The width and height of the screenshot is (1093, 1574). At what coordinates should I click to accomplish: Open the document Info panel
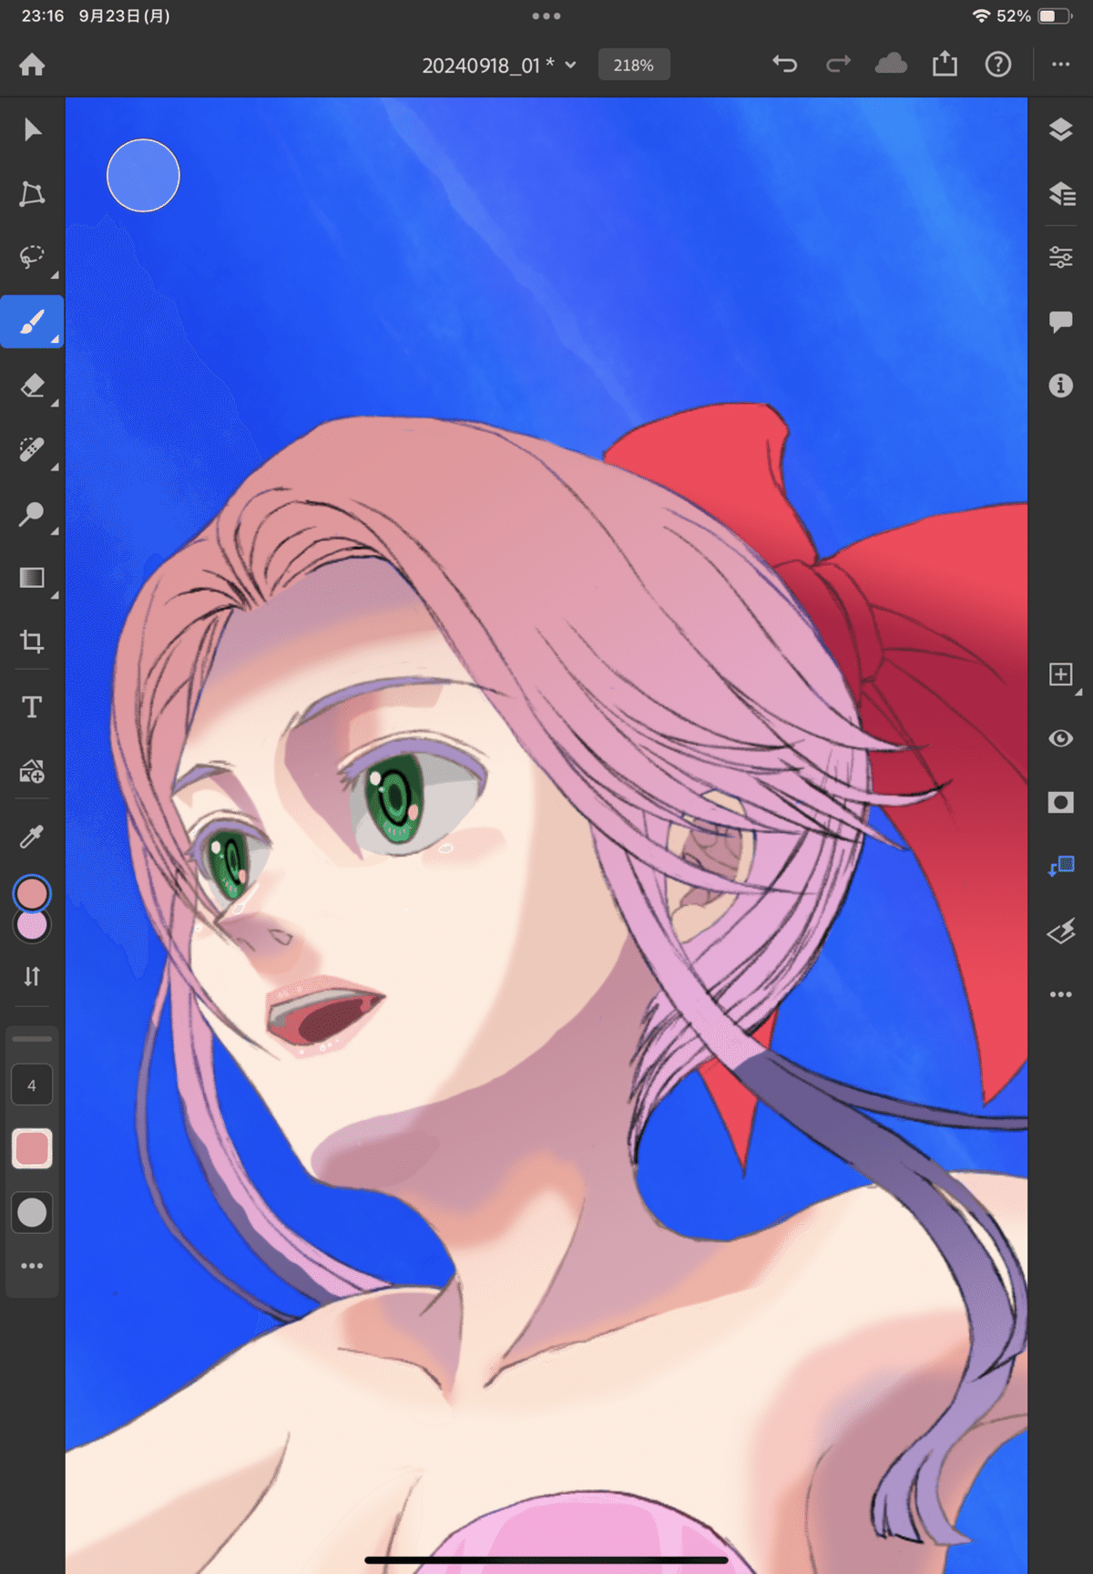click(1061, 386)
